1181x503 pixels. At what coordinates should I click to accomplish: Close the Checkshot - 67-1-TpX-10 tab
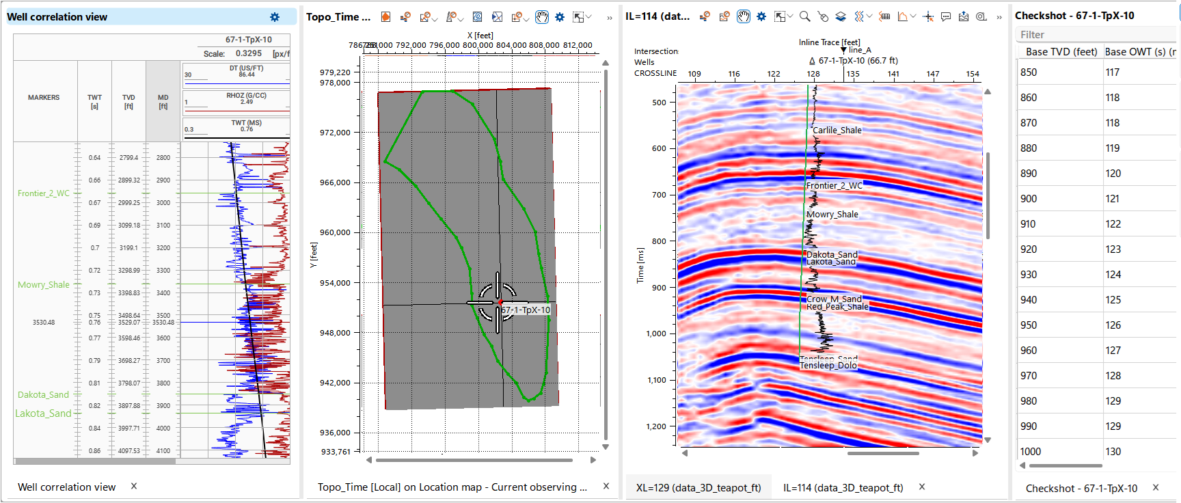(1156, 487)
